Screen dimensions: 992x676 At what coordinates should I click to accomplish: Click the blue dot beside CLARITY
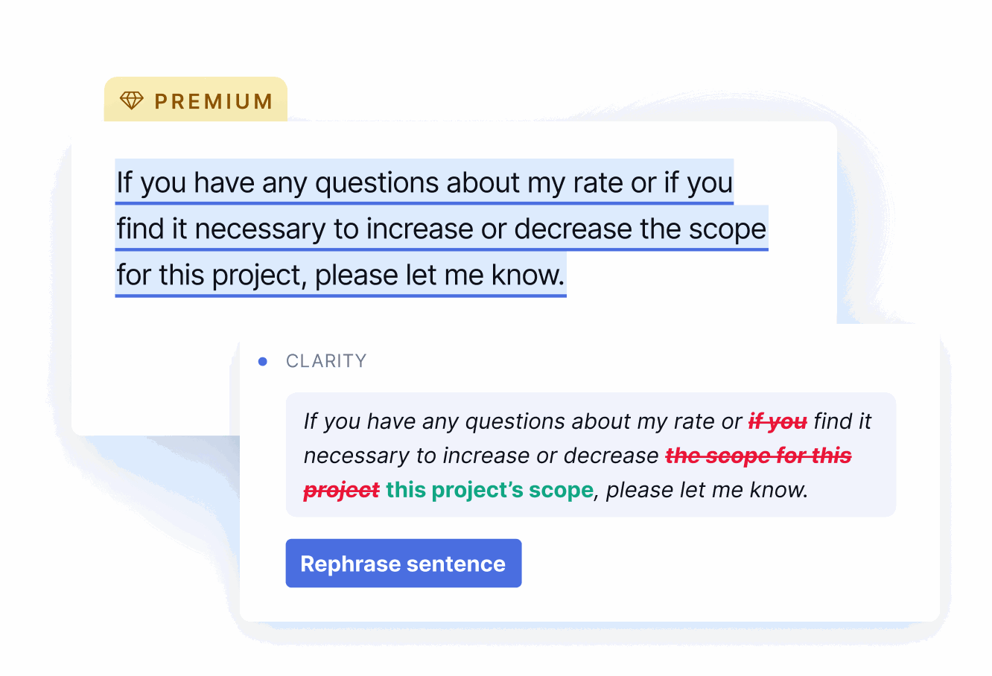coord(262,362)
